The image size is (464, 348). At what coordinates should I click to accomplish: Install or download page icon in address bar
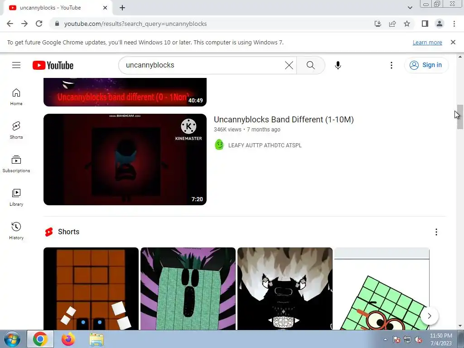click(x=378, y=24)
